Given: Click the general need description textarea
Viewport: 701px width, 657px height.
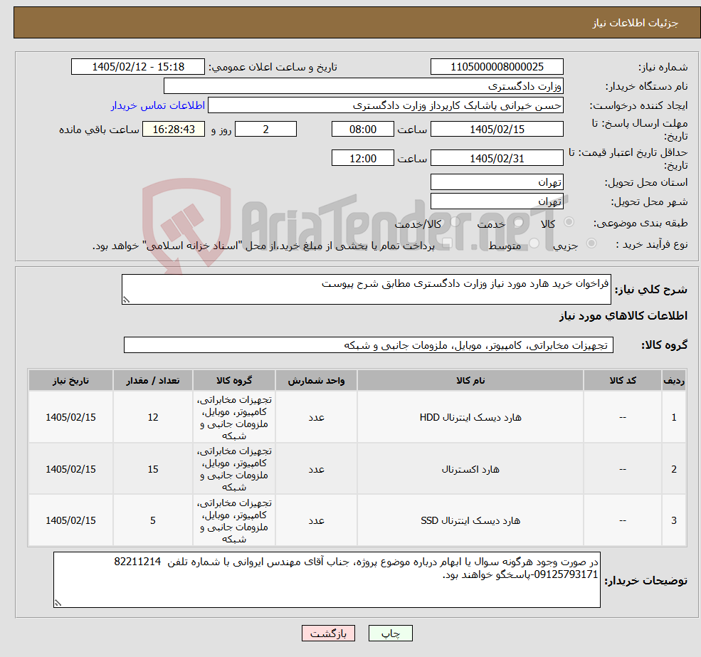Looking at the screenshot, I should (x=366, y=290).
